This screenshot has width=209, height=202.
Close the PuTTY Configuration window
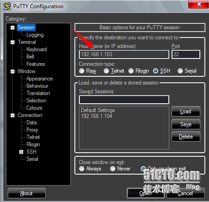(199, 4)
